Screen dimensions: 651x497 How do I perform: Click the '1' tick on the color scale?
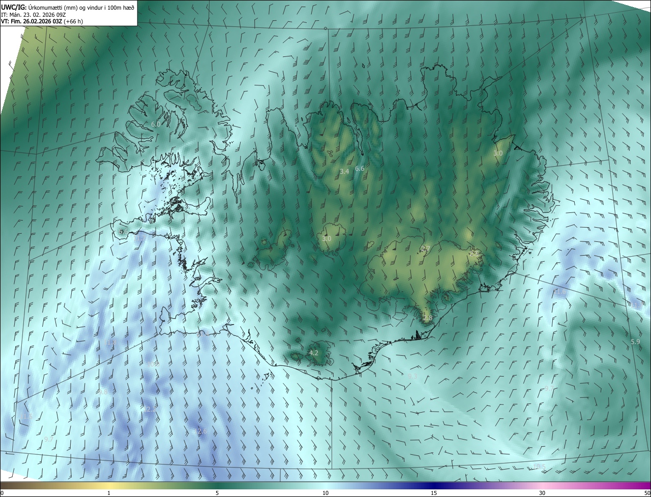tap(109, 493)
